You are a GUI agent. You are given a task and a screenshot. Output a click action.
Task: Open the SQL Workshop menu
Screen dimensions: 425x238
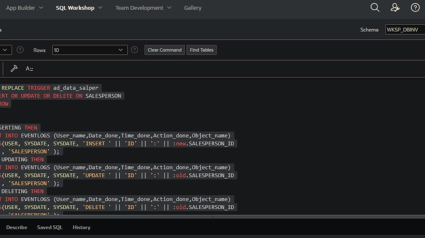click(x=79, y=8)
